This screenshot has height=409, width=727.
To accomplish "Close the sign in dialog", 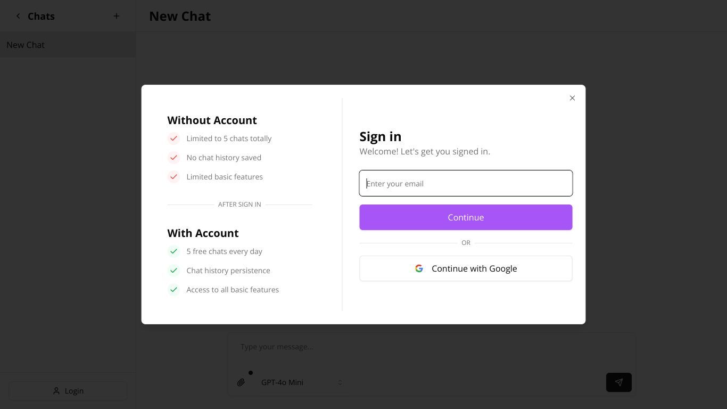I will point(572,98).
